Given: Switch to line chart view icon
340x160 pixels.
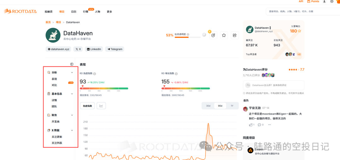Looking at the screenshot, I should point(101,106).
